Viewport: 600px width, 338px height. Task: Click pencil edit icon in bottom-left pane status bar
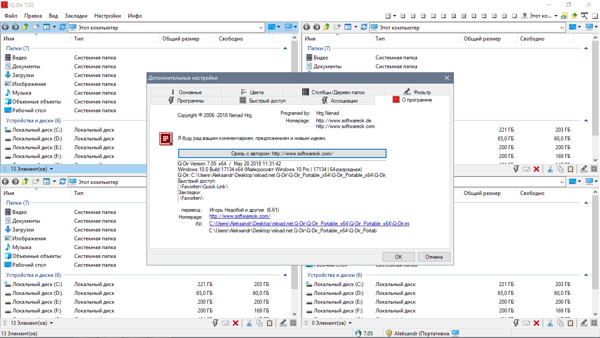coord(283,323)
